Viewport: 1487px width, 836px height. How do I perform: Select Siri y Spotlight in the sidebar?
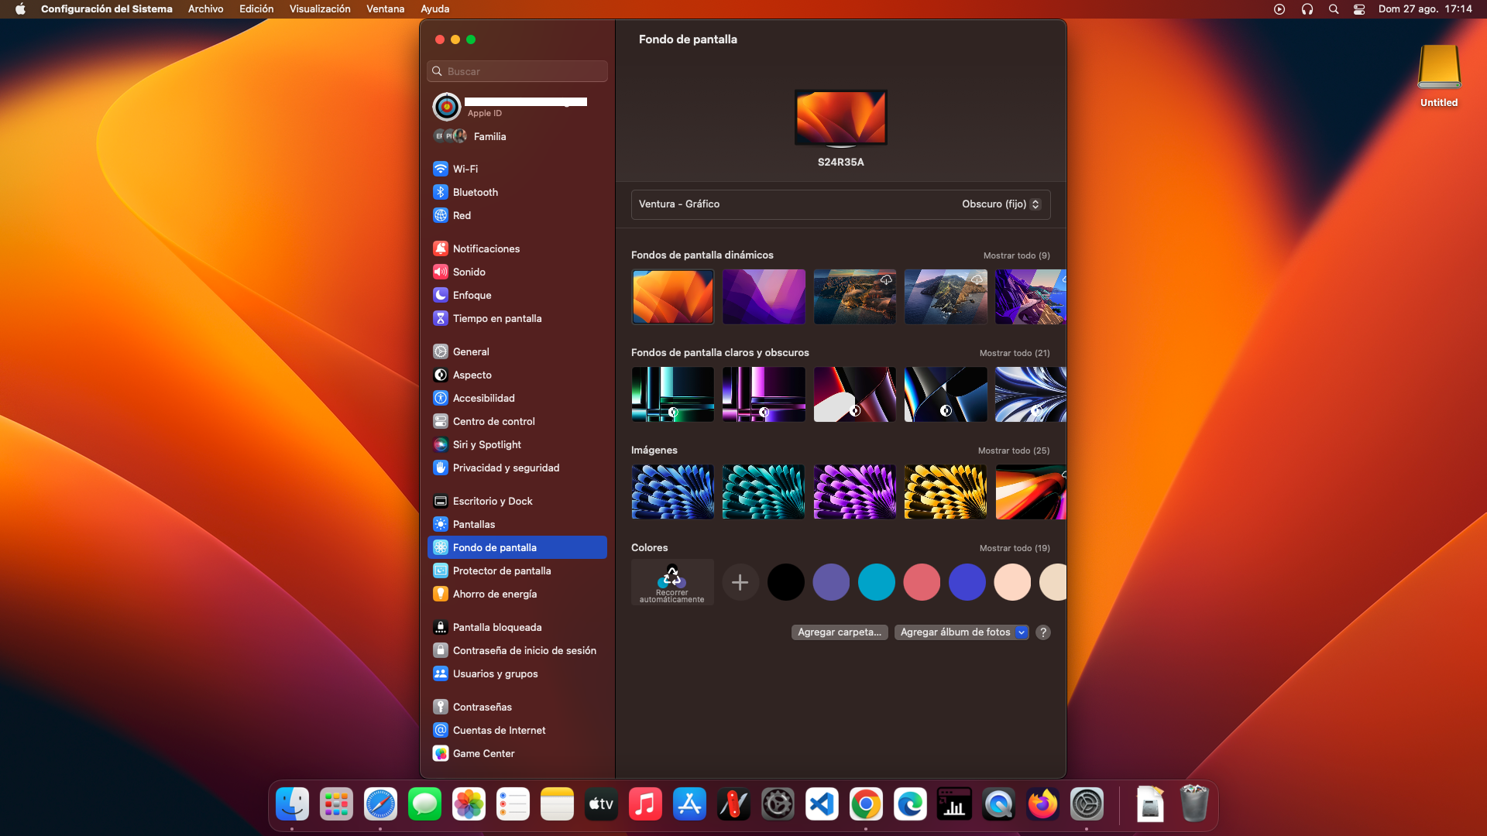486,444
